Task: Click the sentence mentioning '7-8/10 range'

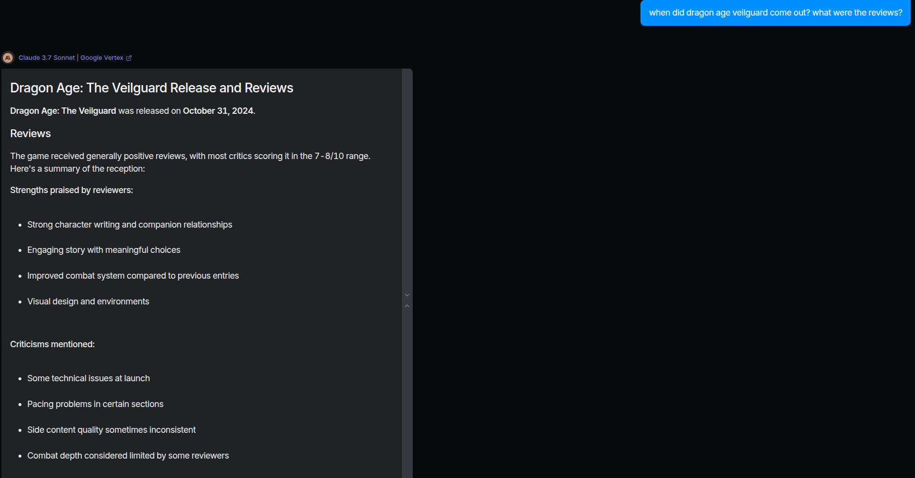Action: pyautogui.click(x=190, y=156)
